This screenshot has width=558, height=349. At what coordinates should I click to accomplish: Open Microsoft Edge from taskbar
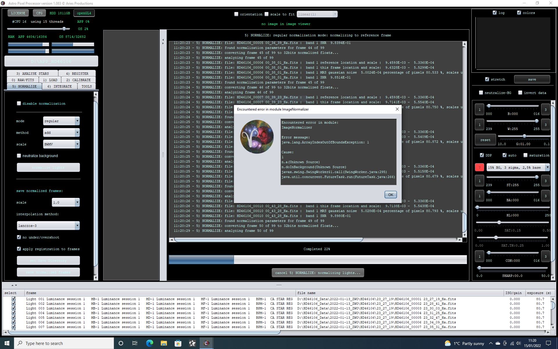coord(149,343)
